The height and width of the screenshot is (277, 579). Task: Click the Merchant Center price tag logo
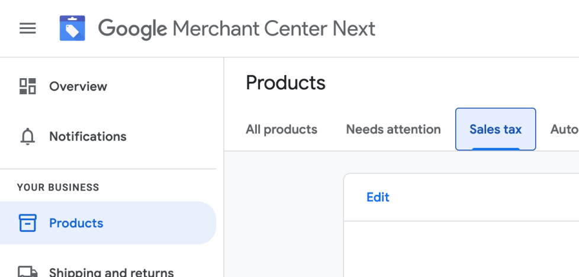(72, 28)
